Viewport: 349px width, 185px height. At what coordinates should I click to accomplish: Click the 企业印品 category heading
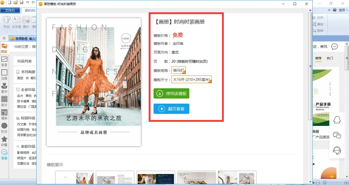coord(26,90)
